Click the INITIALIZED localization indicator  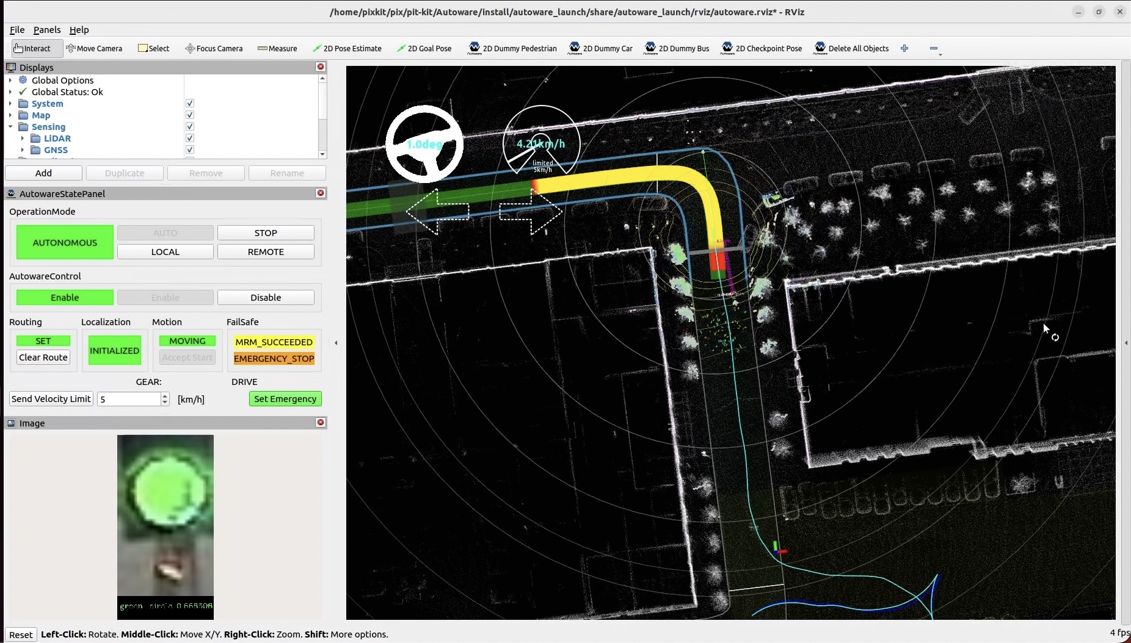[x=114, y=350]
